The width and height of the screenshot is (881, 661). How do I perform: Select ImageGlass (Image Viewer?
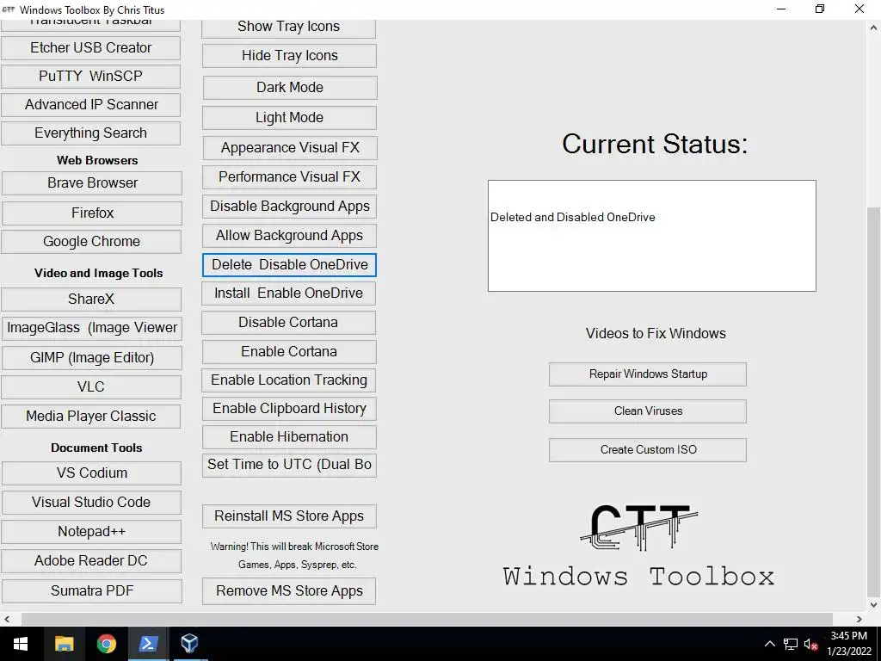92,328
